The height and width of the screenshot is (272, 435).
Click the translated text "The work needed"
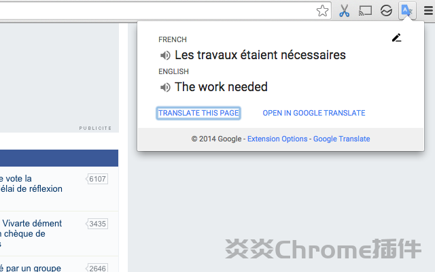point(221,87)
